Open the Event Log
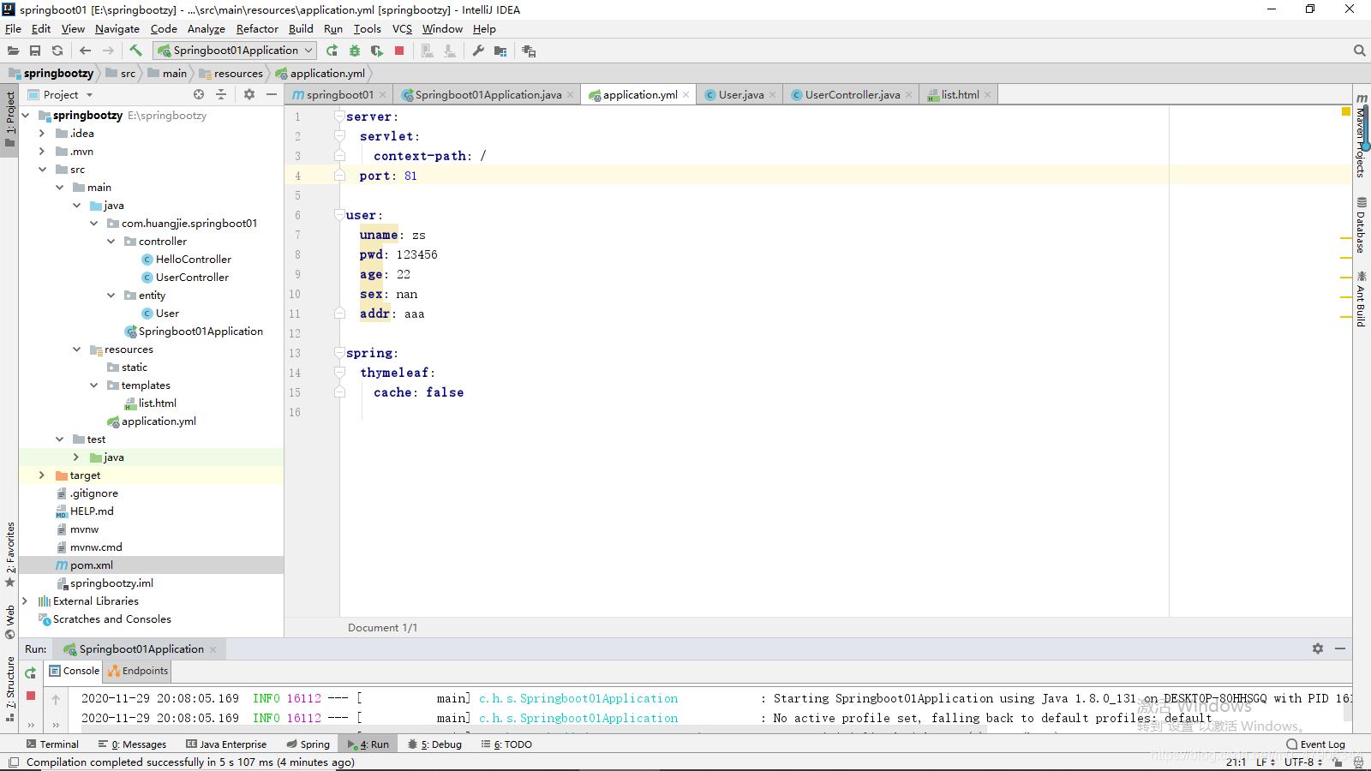The image size is (1371, 771). coord(1316,744)
